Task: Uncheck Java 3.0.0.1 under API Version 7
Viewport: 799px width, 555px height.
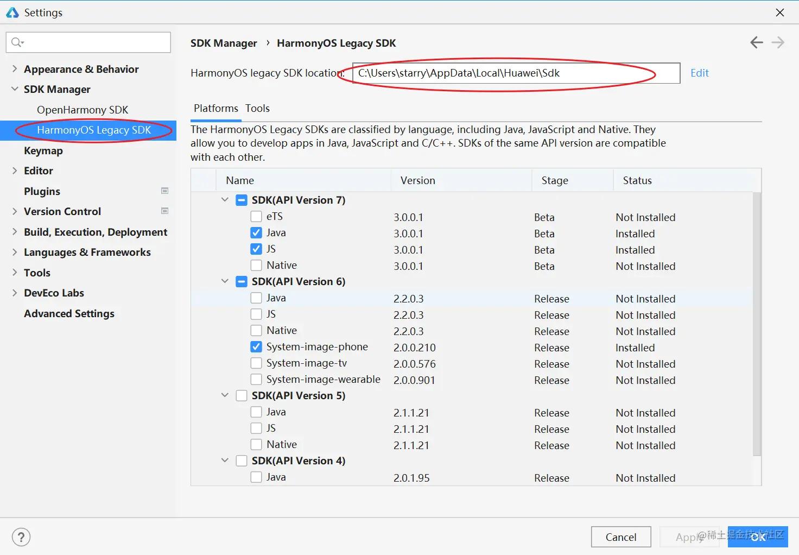Action: pyautogui.click(x=256, y=232)
